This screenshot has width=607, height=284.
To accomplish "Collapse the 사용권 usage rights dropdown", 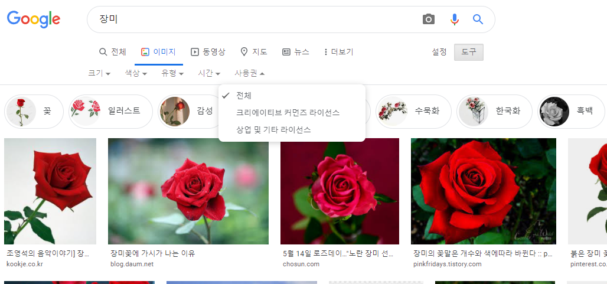I will [250, 73].
